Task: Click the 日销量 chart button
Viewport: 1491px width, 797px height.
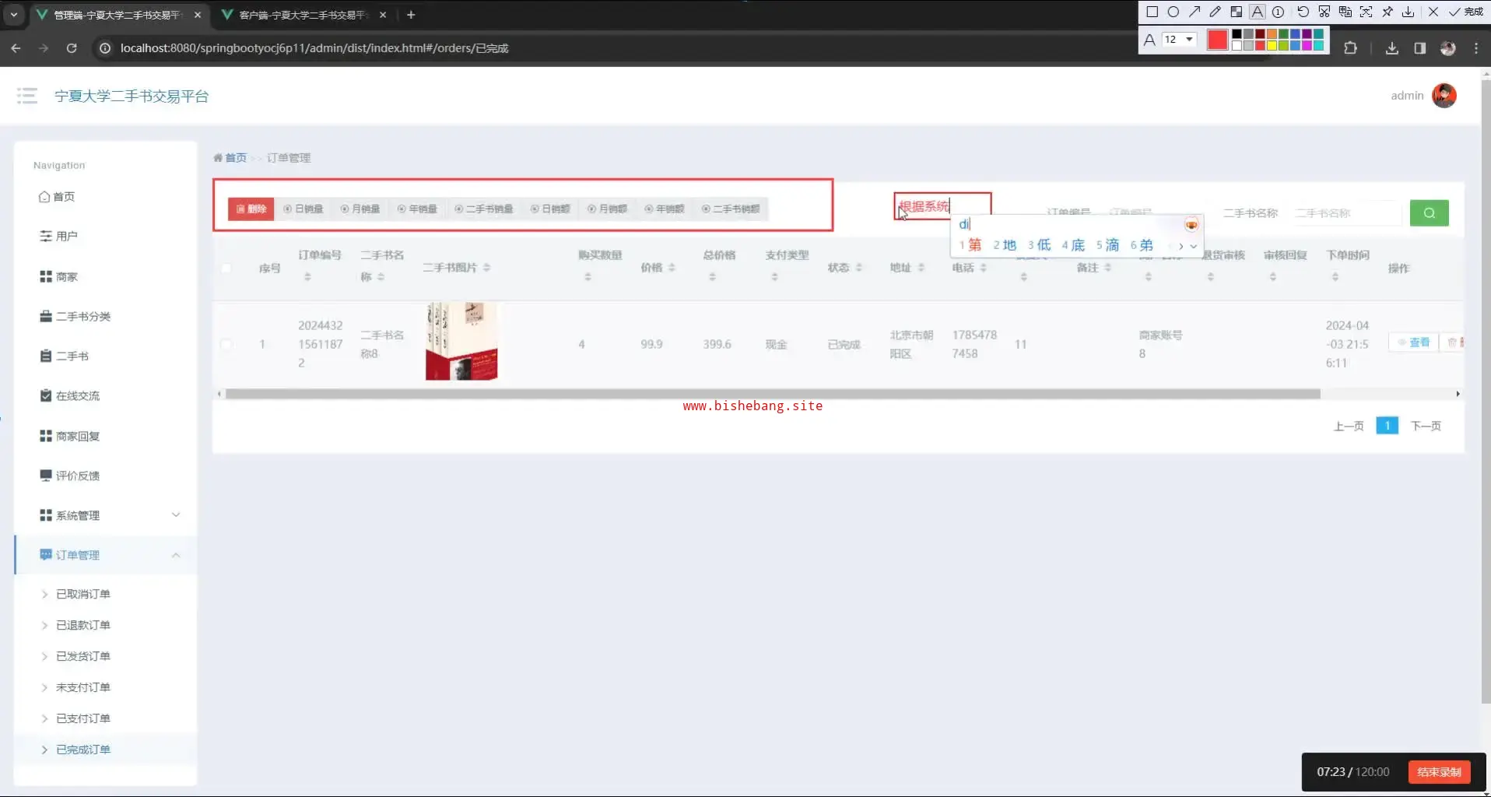Action: coord(303,209)
